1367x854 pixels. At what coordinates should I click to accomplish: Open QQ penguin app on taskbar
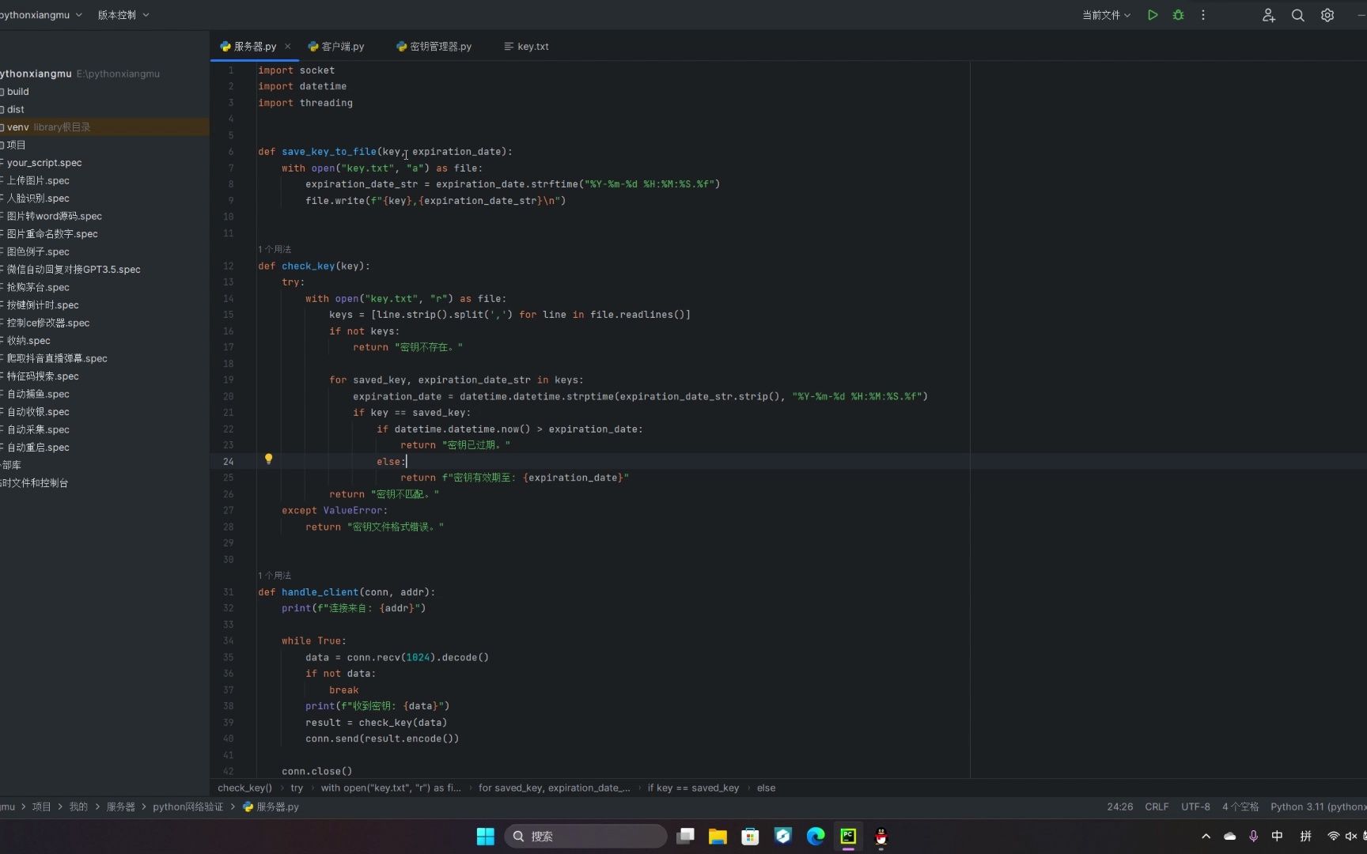tap(880, 836)
